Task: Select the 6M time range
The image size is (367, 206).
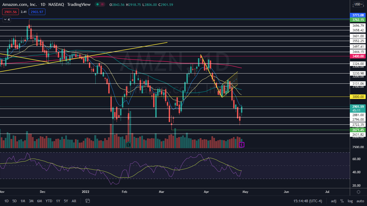Action: [x=39, y=201]
